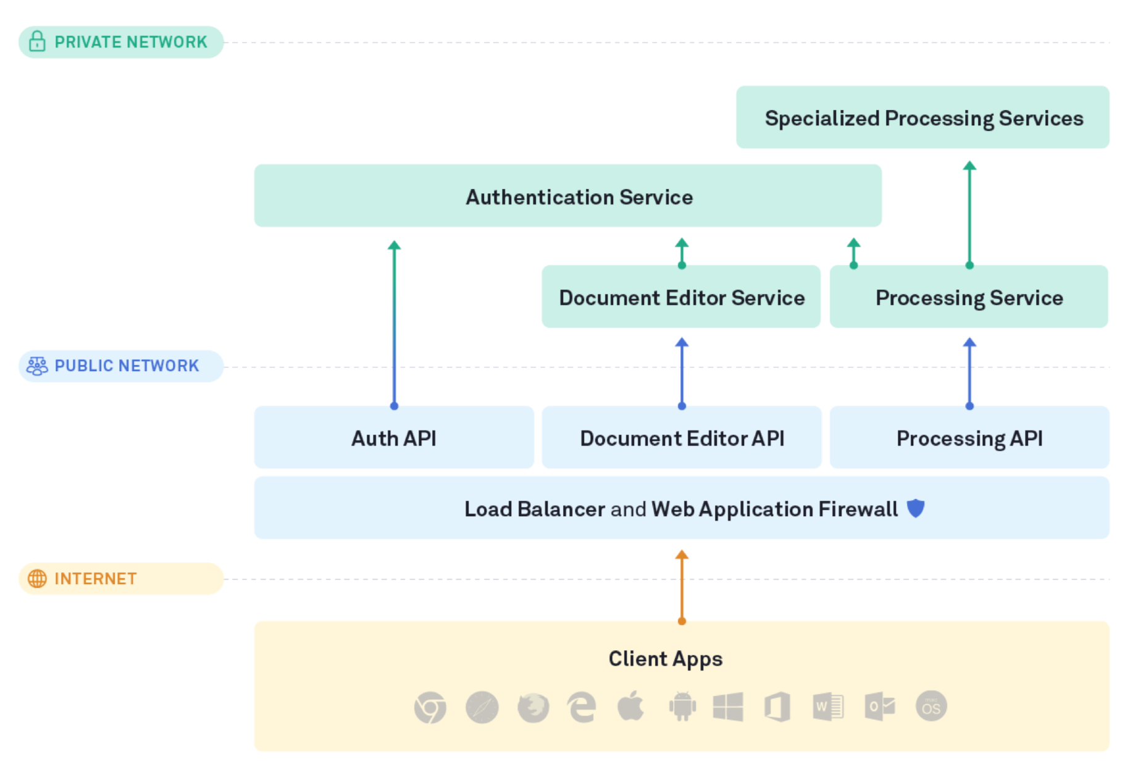Screen dimensions: 1146x783
Task: Click the PUBLIC NETWORK label text
Action: coord(127,366)
